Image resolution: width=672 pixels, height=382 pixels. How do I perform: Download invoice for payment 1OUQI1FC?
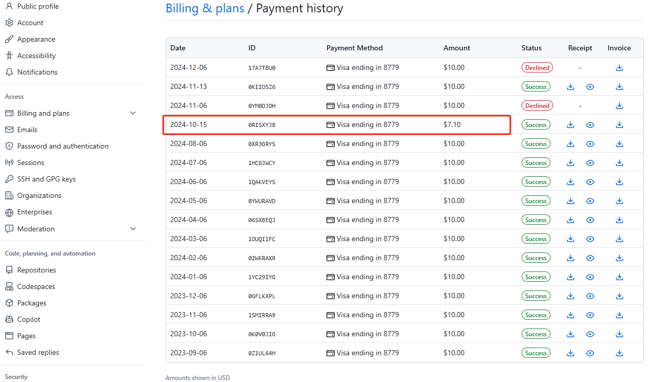pyautogui.click(x=619, y=239)
